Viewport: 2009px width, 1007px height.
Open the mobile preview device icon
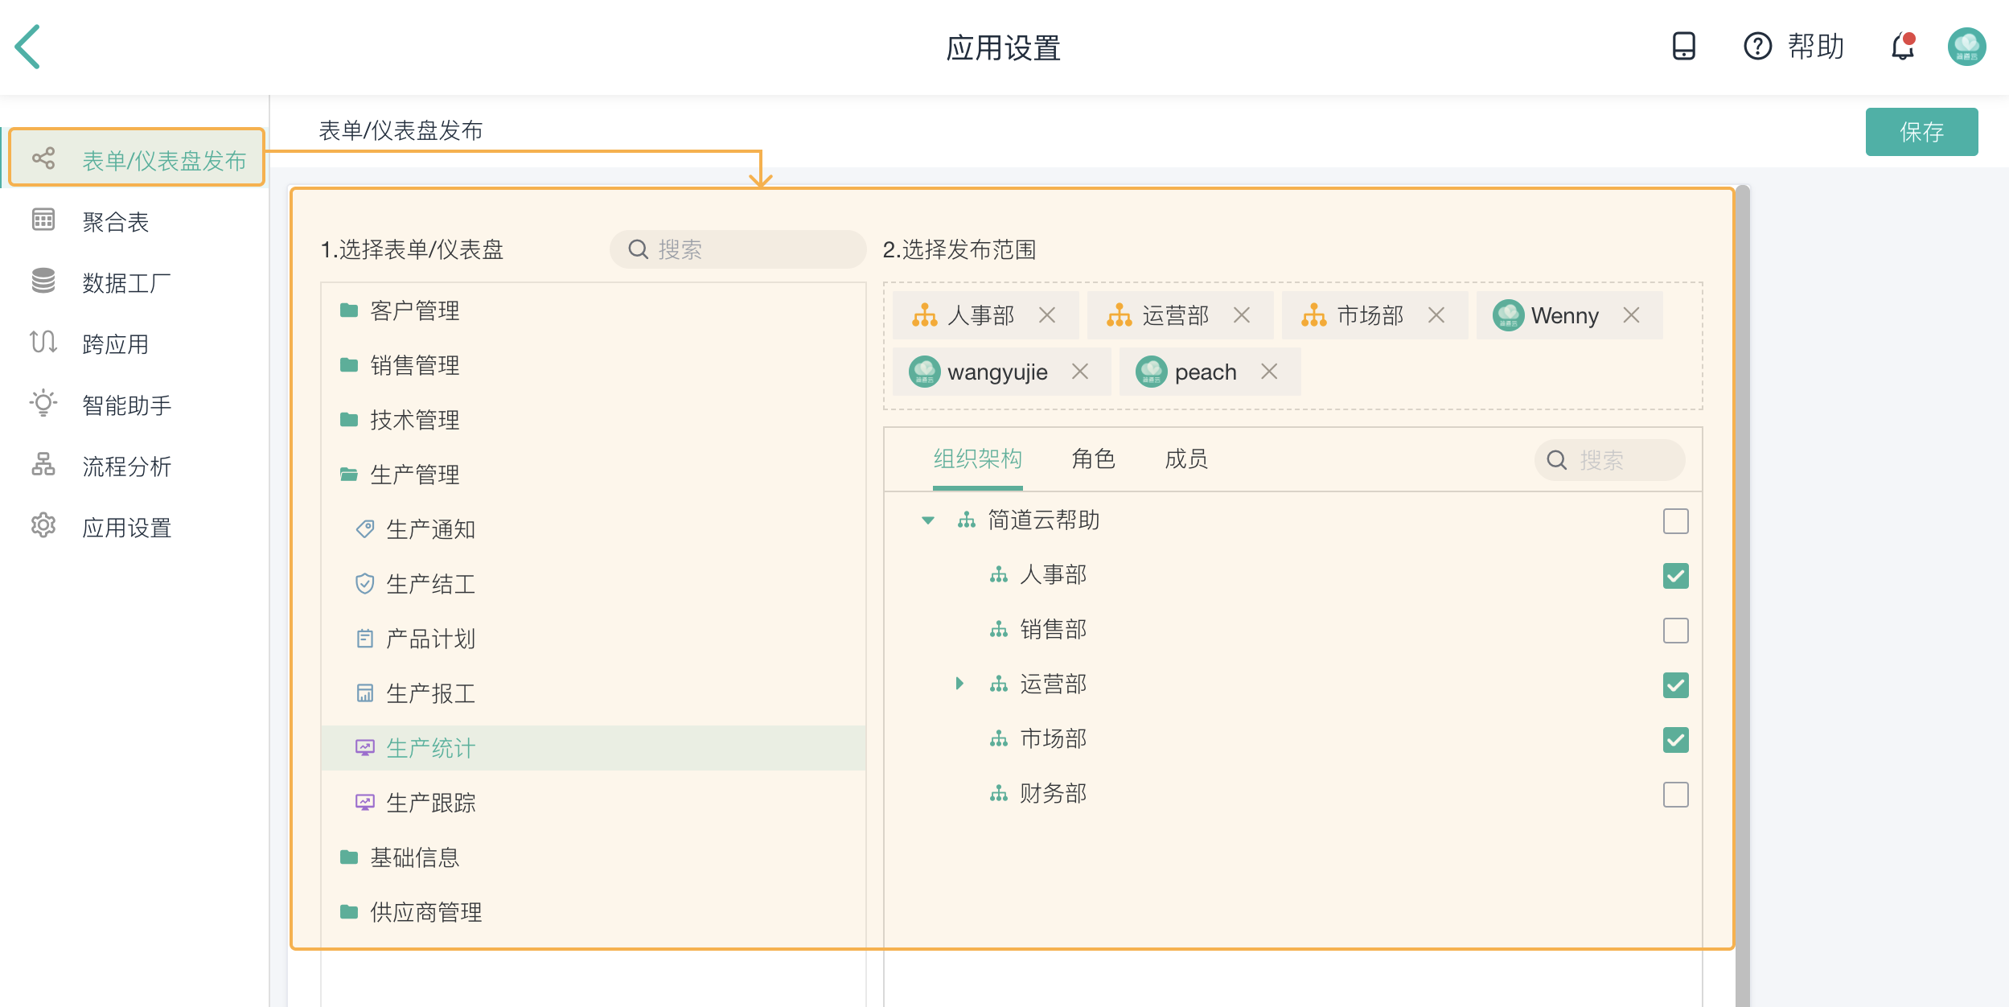coord(1683,46)
